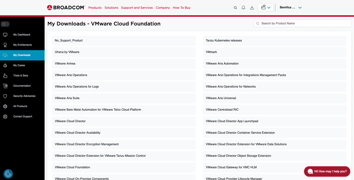Collapse the sidebar using the top toggle
Screen dimensions: 354x180
click(x=5, y=24)
